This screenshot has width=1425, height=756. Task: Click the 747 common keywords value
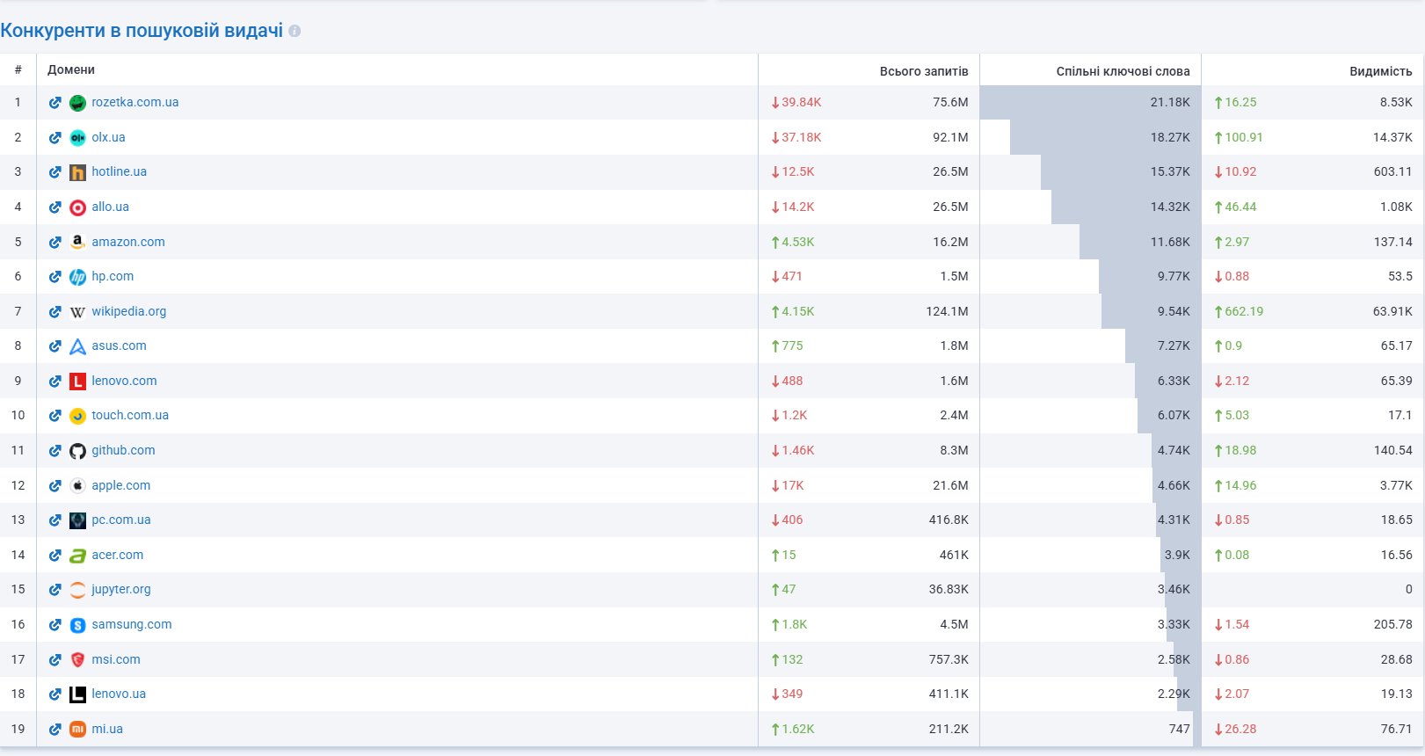[x=1180, y=729]
